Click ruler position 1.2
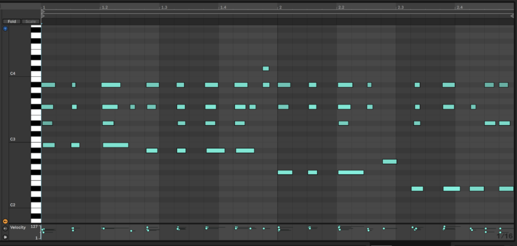The width and height of the screenshot is (517, 246). [104, 7]
